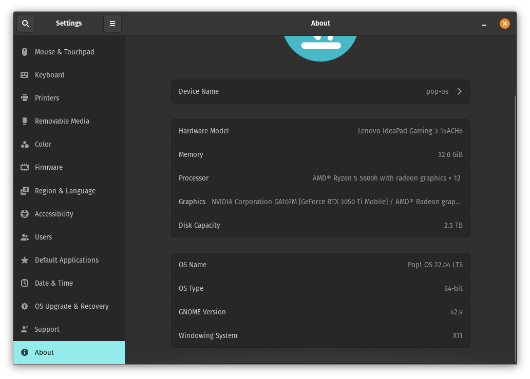Click the Hardware Model row label
Viewport: 530px width, 379px height.
(x=204, y=131)
